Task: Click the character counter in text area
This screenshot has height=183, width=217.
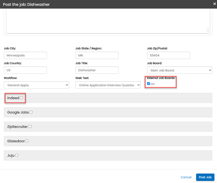Action: point(208,31)
